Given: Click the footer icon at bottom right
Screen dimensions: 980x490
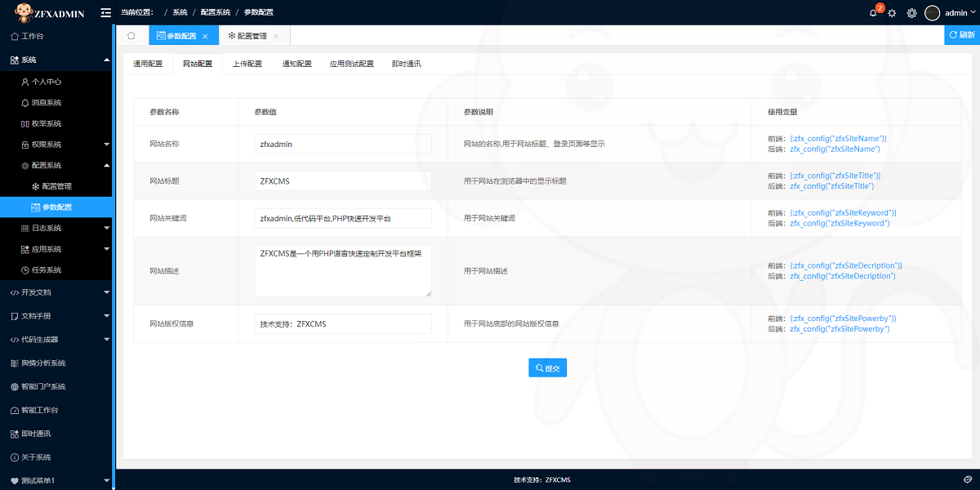Looking at the screenshot, I should point(967,479).
